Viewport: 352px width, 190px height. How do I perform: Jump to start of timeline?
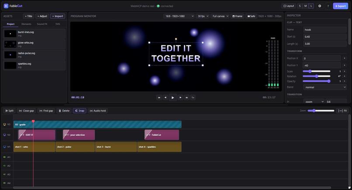tap(159, 98)
